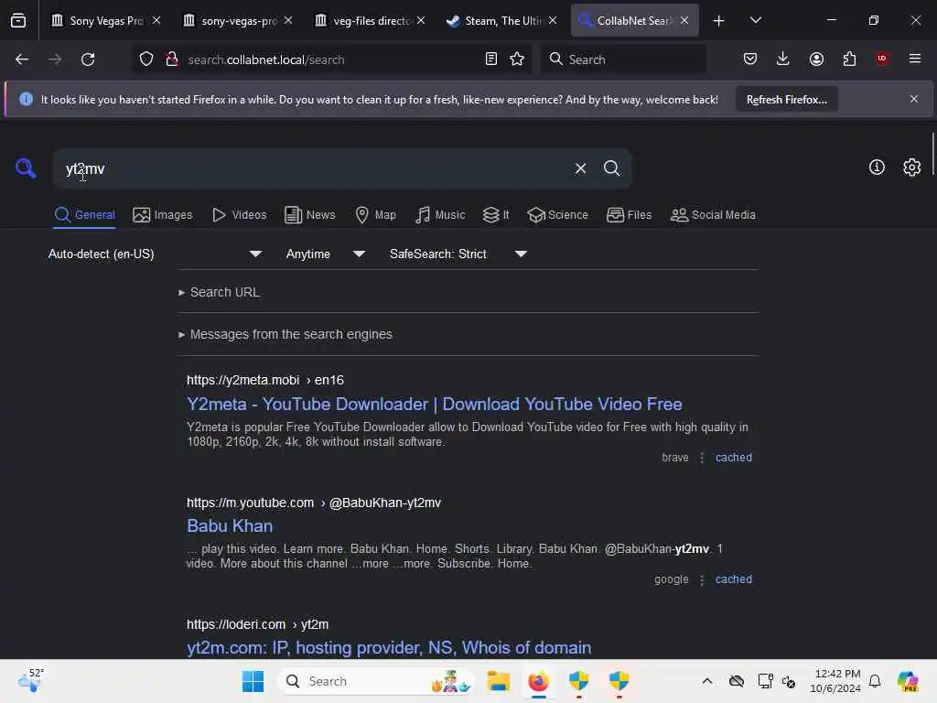Open yt2m.com IP hosting result link

[x=389, y=648]
